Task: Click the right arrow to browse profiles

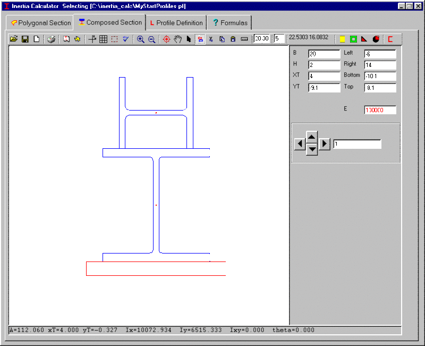Action: [x=324, y=143]
